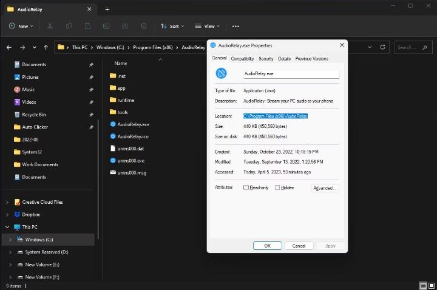Click the AudioRelay application icon in Properties

point(222,73)
